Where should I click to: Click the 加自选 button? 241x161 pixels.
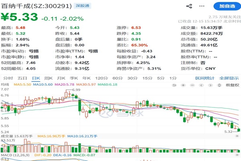pyautogui.click(x=227, y=6)
